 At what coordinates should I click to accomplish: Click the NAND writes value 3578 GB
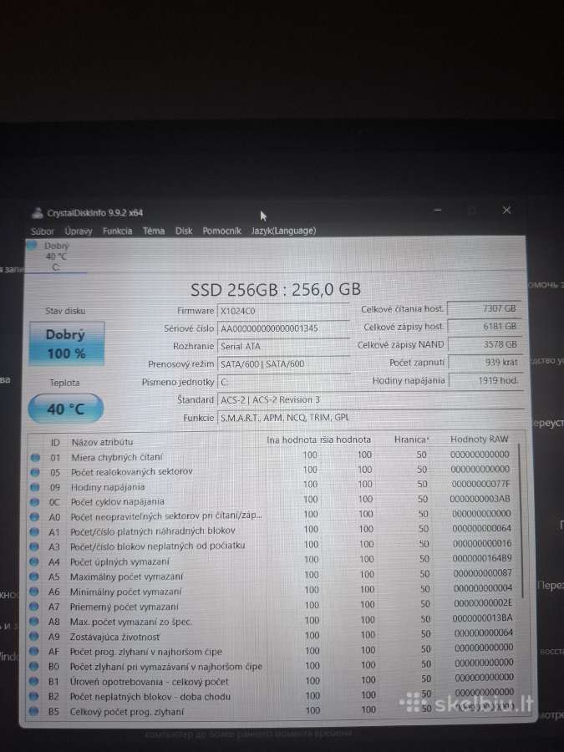pos(485,344)
